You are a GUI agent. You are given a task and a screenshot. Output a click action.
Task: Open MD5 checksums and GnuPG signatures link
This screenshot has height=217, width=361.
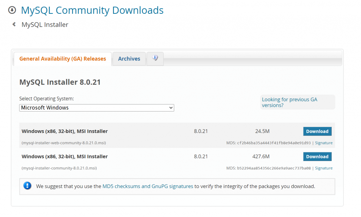tap(148, 186)
